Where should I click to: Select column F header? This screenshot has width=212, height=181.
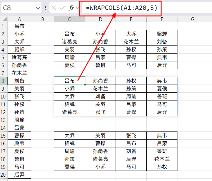tap(162, 19)
